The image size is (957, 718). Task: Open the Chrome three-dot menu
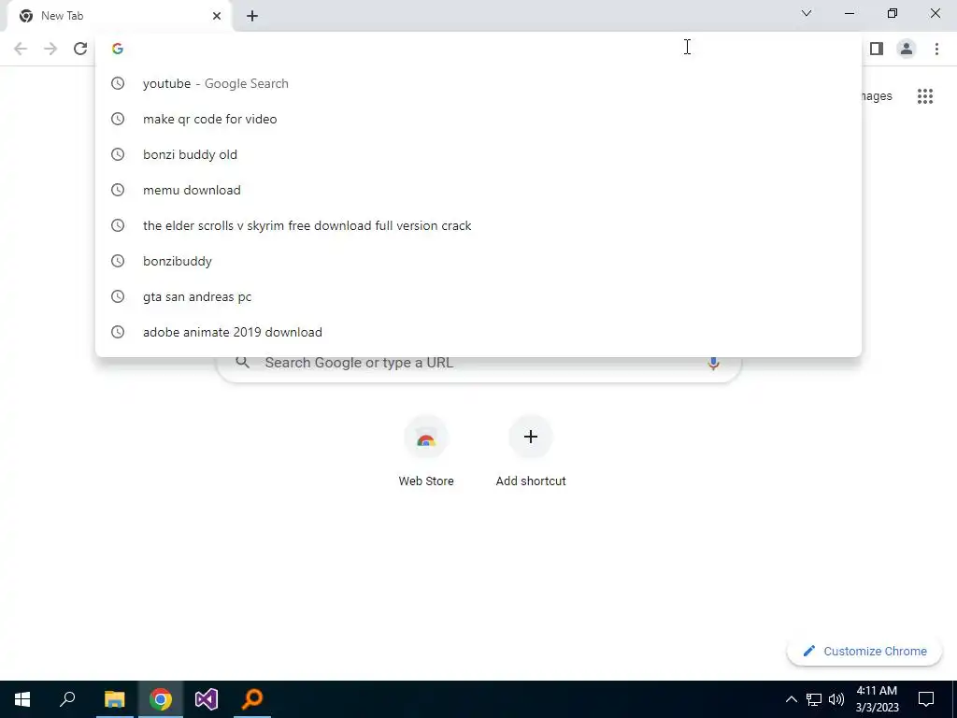click(936, 49)
